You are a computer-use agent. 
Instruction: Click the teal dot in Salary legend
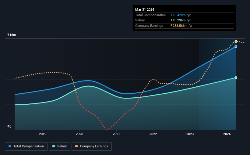click(x=54, y=146)
